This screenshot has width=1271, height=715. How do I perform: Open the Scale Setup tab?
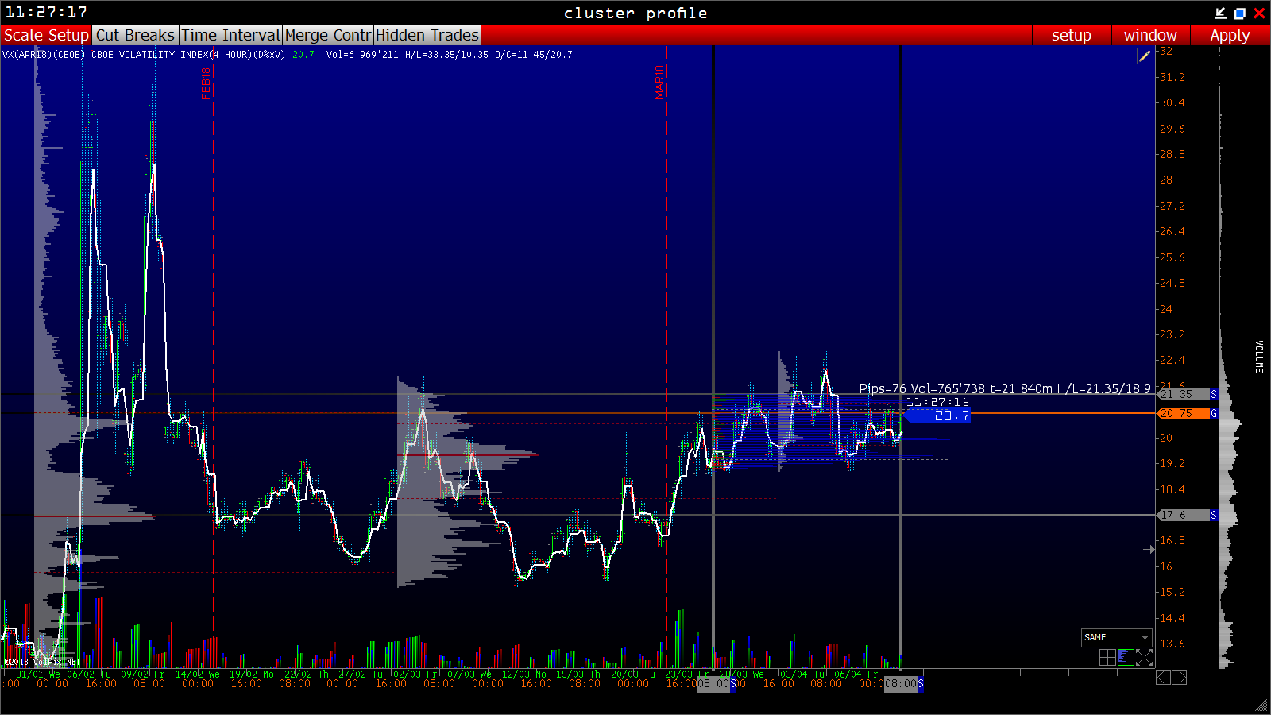point(46,35)
